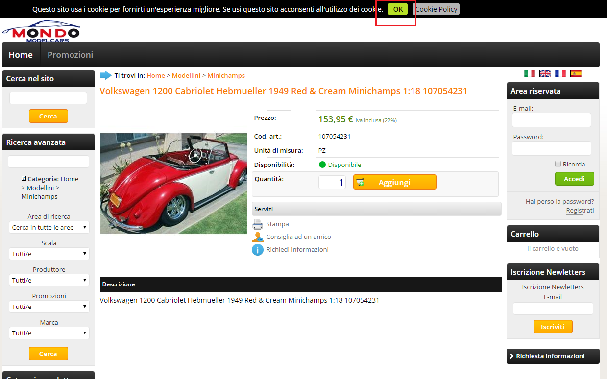Click the article code '107054231' value
Viewport: 607px width, 379px height.
(x=335, y=137)
